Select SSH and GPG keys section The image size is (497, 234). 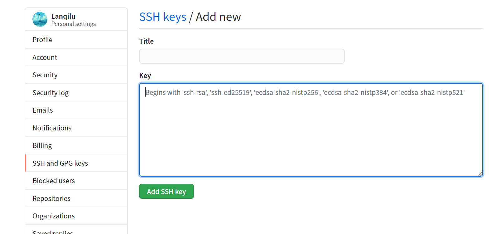pyautogui.click(x=60, y=163)
